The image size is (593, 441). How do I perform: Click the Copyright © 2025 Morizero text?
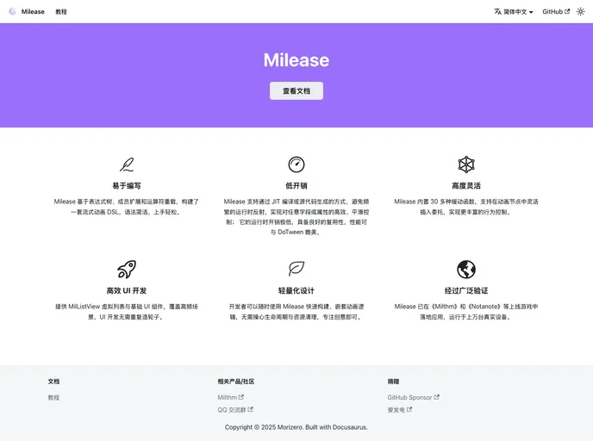tap(296, 427)
